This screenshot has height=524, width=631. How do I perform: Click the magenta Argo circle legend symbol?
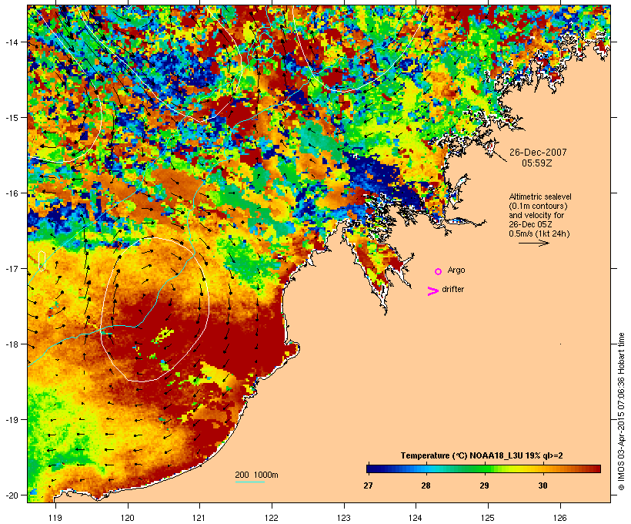[439, 271]
